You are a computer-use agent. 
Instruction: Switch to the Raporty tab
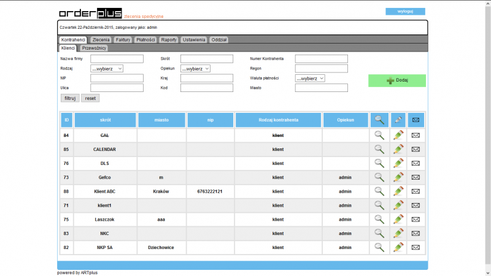[x=169, y=40]
